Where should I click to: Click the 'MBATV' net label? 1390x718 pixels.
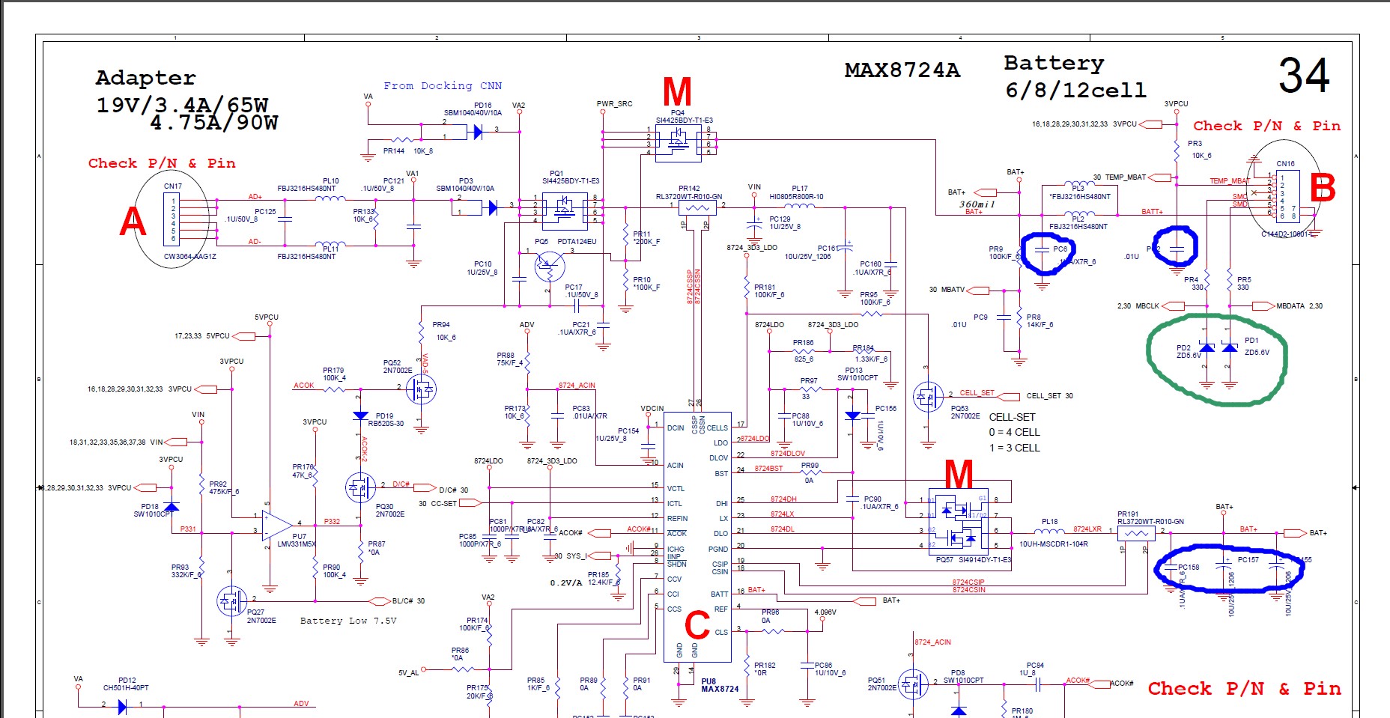point(953,290)
